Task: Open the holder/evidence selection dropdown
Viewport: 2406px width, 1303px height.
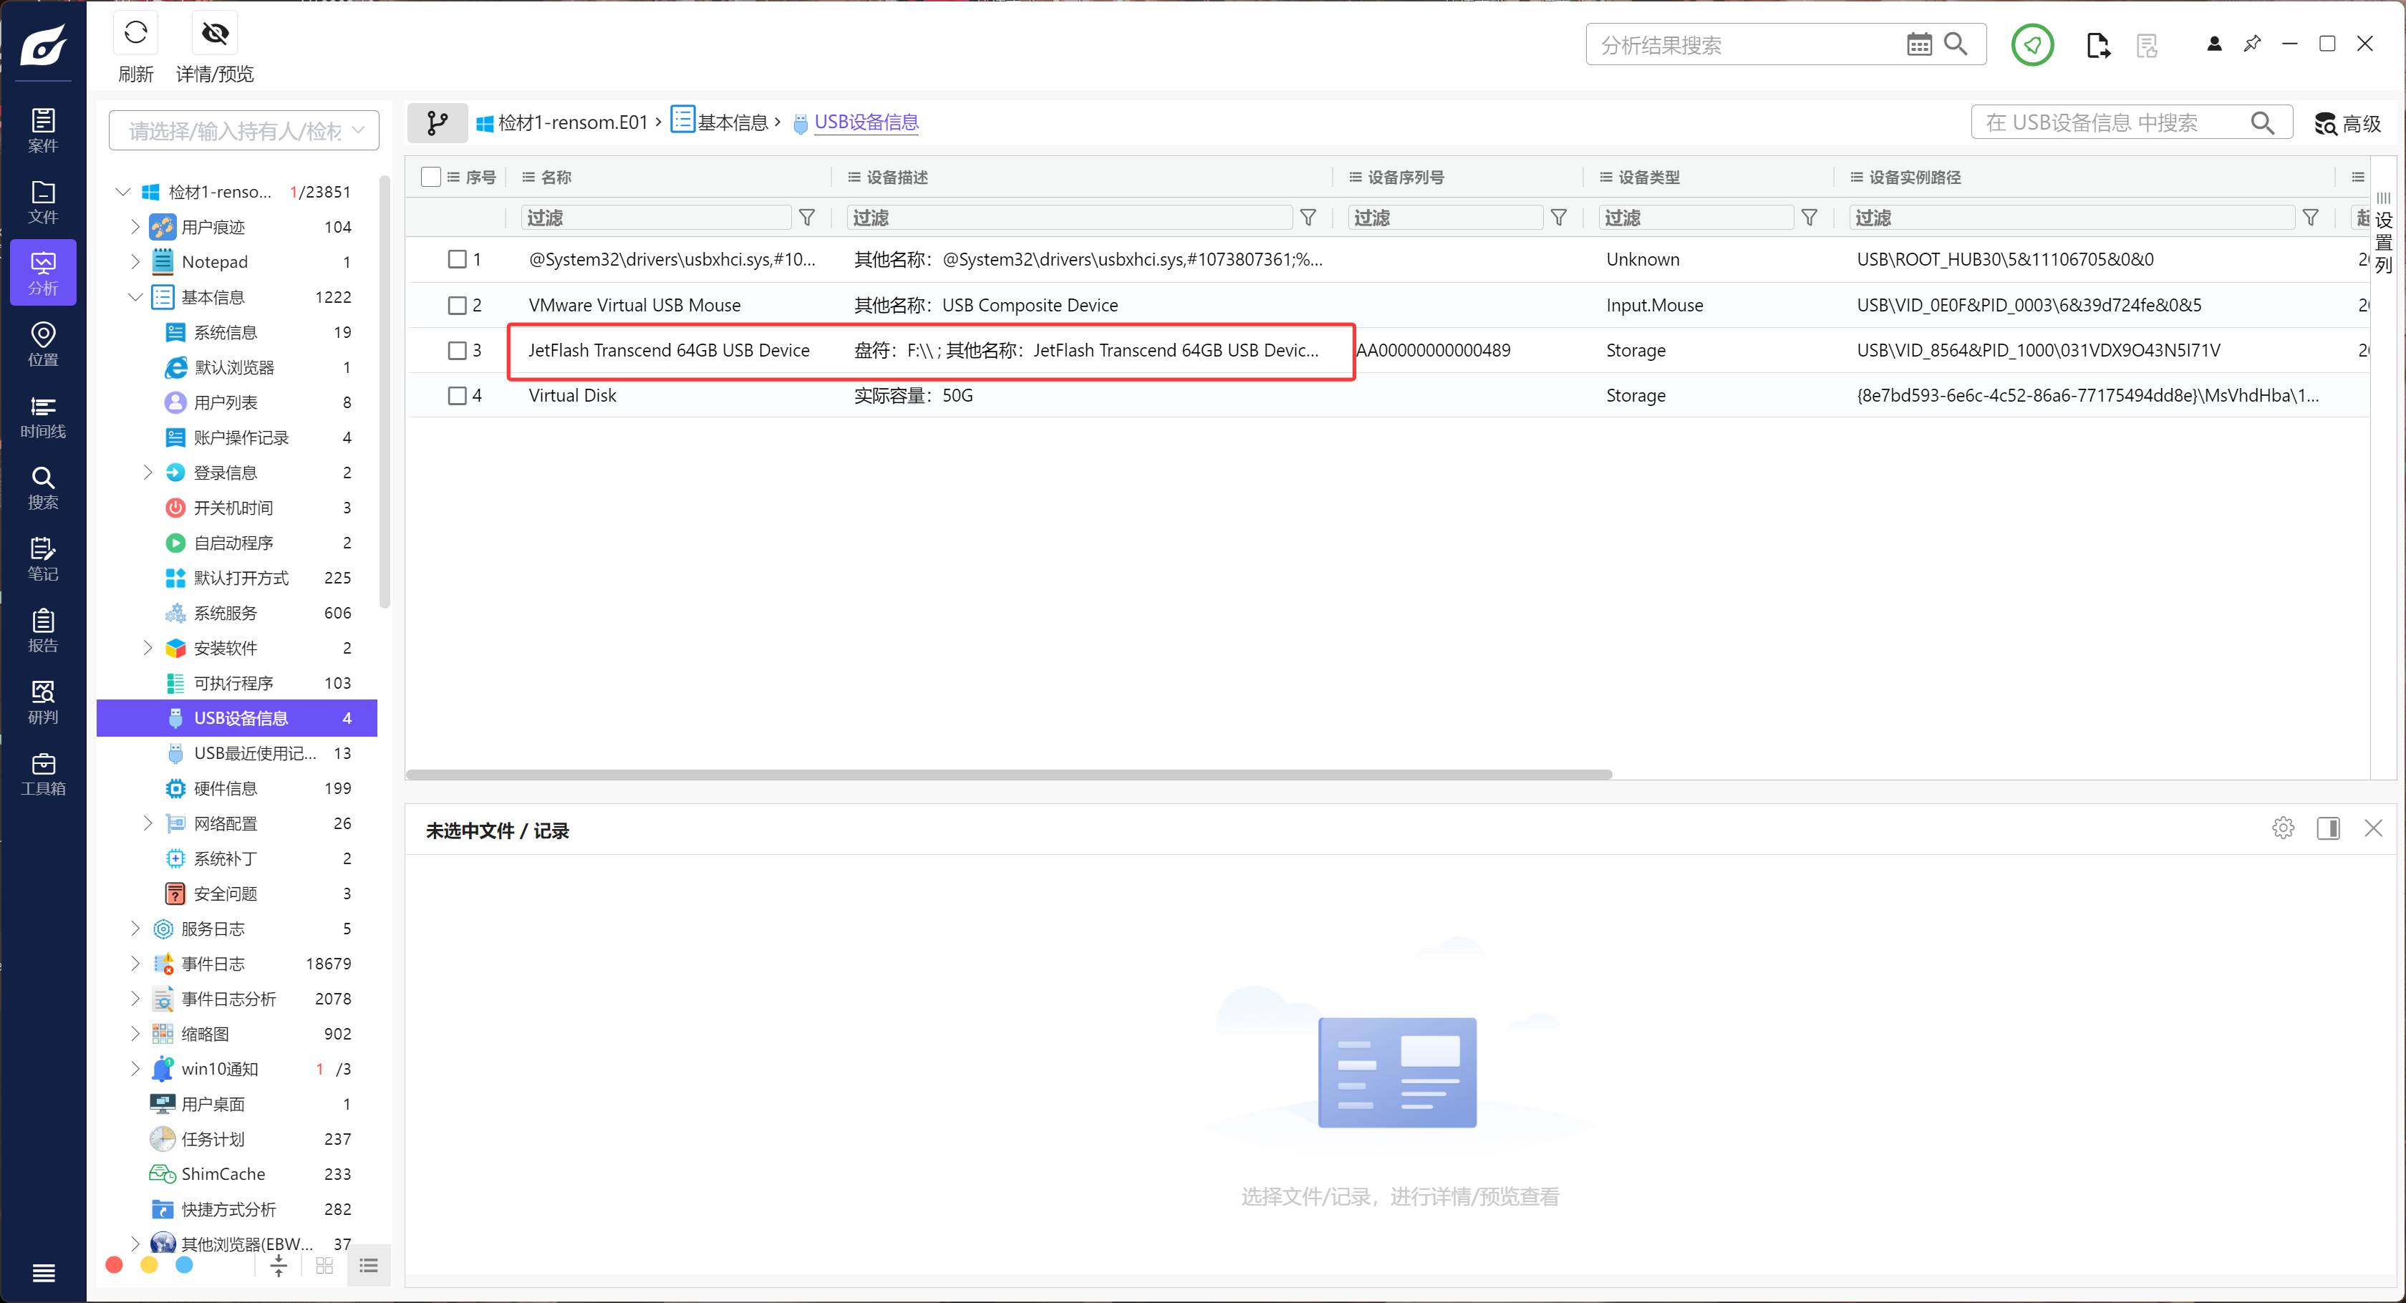Action: [x=243, y=131]
